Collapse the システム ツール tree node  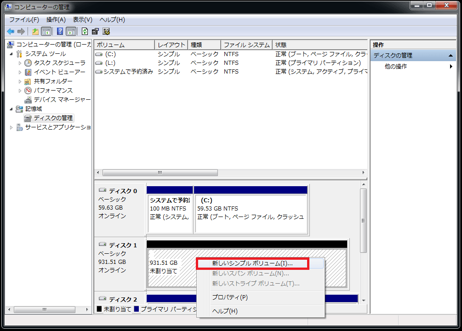[x=11, y=54]
